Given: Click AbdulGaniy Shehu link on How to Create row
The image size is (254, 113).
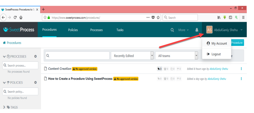Looking at the screenshot, I should click(x=217, y=79).
